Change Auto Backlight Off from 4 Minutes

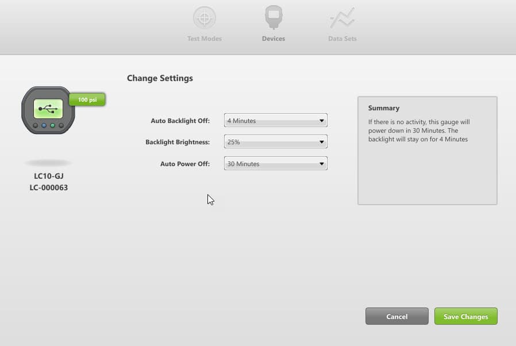tap(275, 120)
